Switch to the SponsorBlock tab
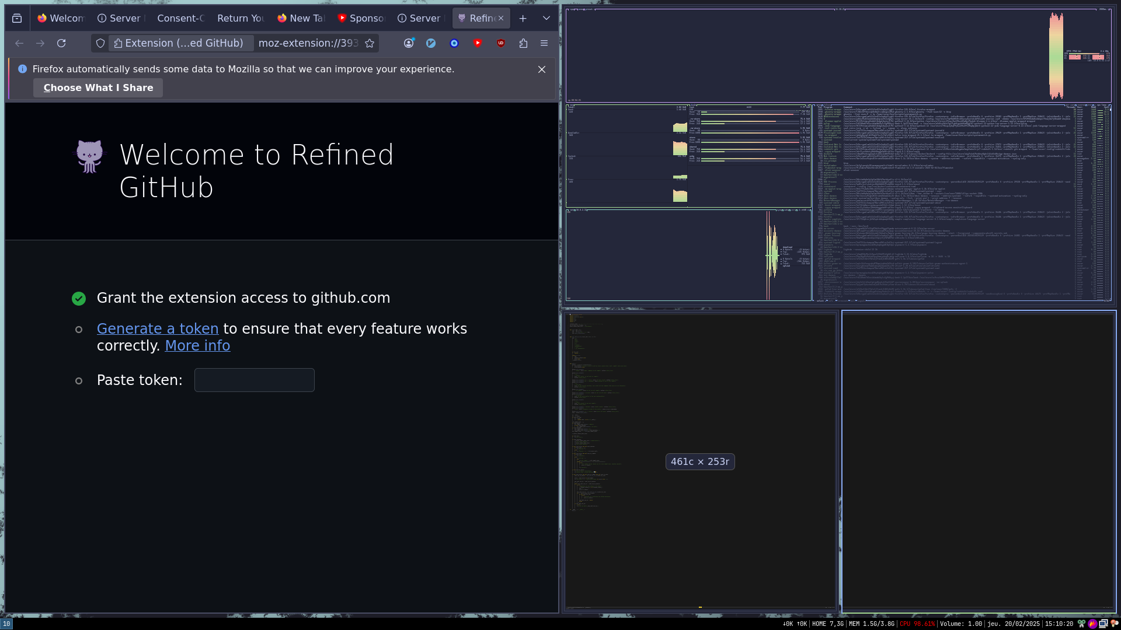This screenshot has width=1121, height=630. coord(360,18)
